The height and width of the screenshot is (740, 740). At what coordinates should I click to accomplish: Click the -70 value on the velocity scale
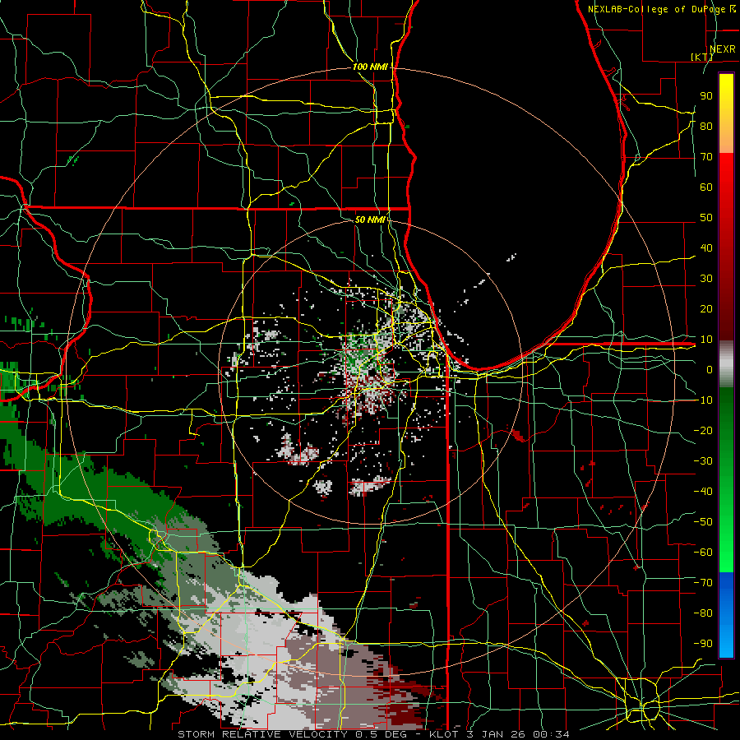pyautogui.click(x=703, y=582)
